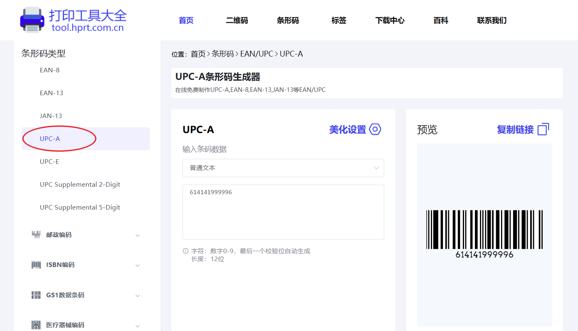The image size is (578, 331).
Task: Open the 条形码 nav menu
Action: click(288, 20)
